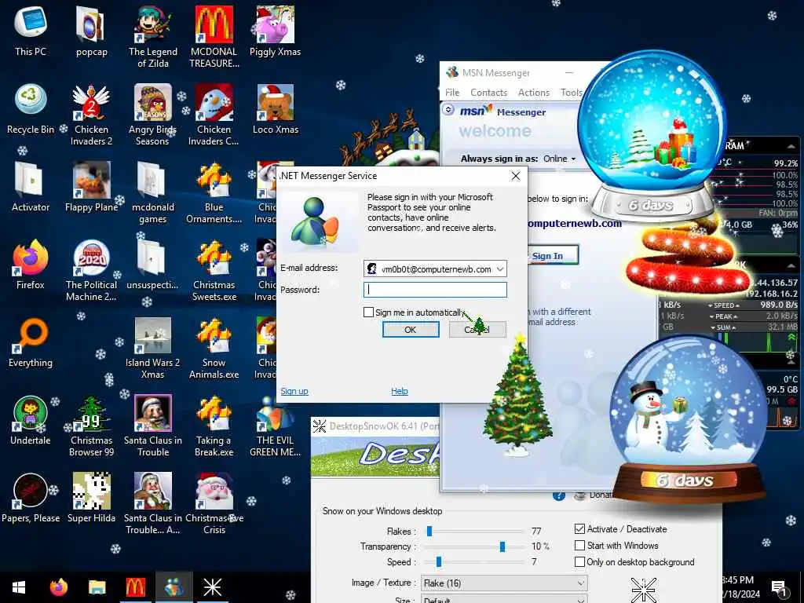Open Contacts menu in MSN Messenger

[488, 93]
